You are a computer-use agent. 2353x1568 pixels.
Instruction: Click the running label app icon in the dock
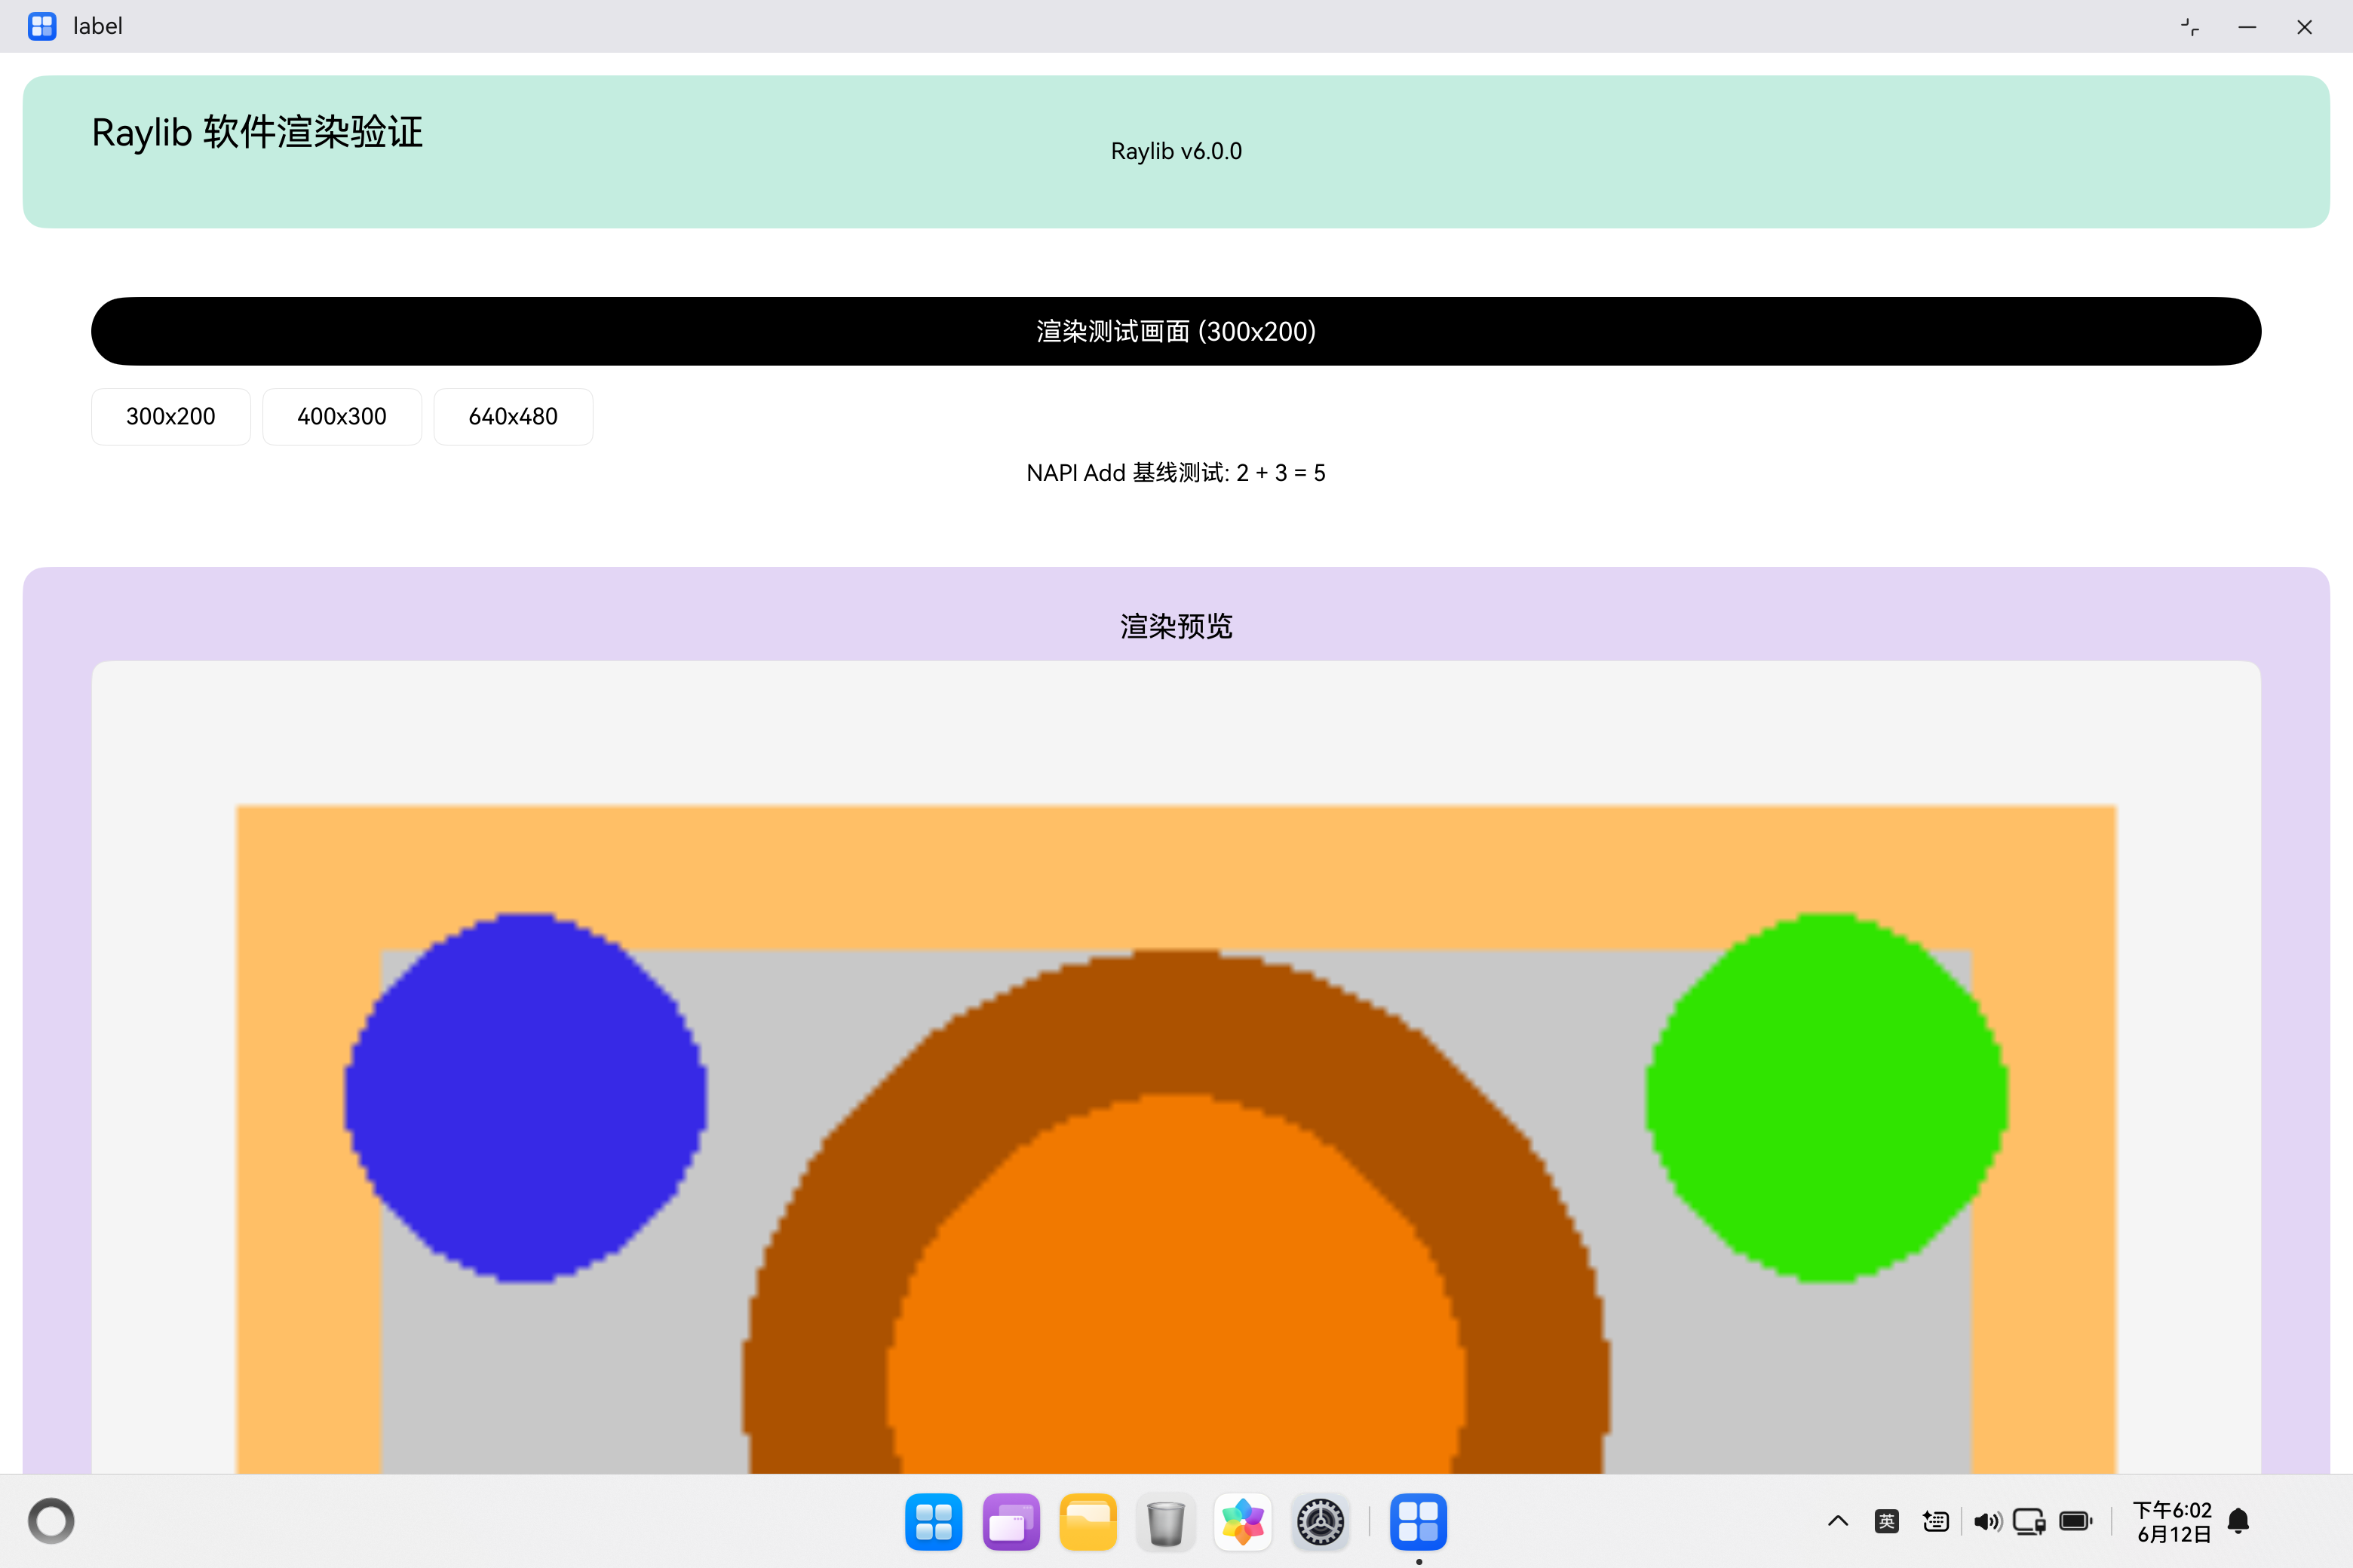pyautogui.click(x=1419, y=1522)
